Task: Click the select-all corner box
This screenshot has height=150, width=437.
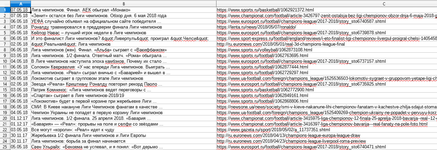Action: pos(5,4)
